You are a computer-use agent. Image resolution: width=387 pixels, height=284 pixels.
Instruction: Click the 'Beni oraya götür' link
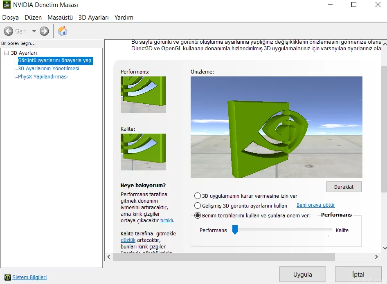(x=316, y=205)
